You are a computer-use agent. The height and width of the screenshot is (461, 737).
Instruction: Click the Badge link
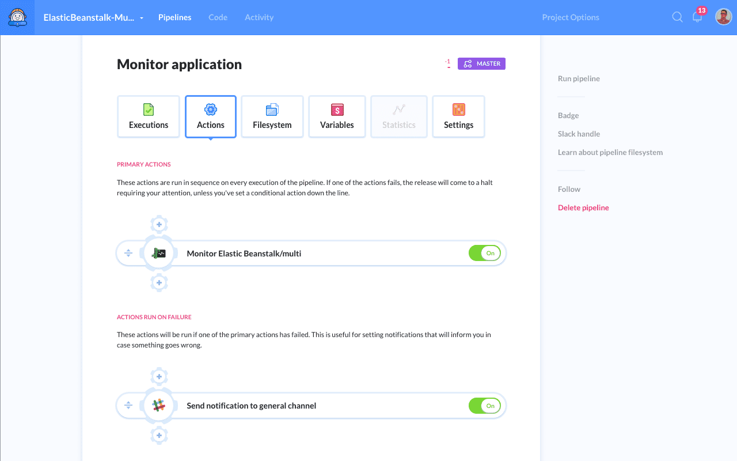[568, 115]
